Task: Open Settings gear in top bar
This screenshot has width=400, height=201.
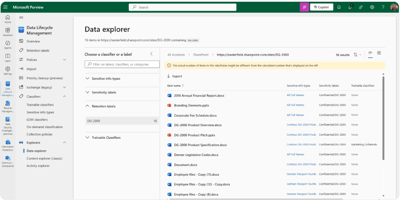Action: 372,7
